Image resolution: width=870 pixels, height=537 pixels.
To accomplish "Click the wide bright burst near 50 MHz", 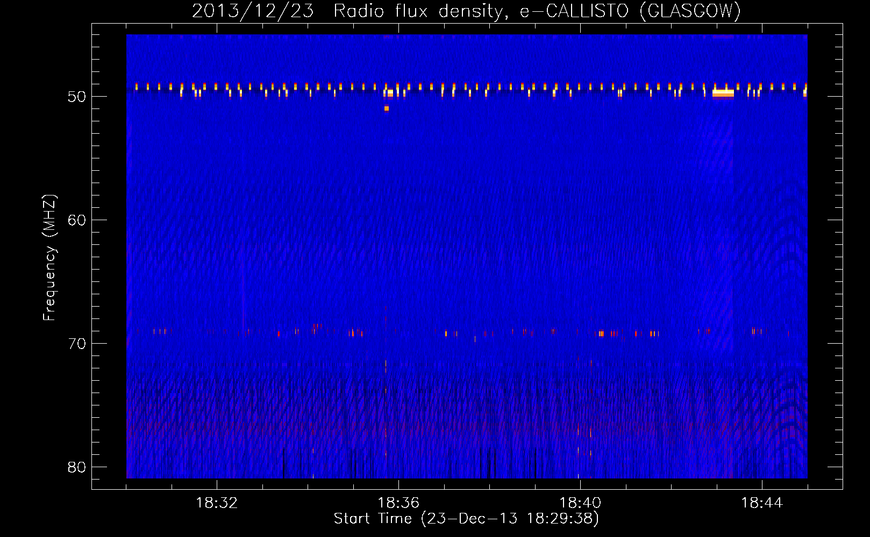I will click(723, 93).
